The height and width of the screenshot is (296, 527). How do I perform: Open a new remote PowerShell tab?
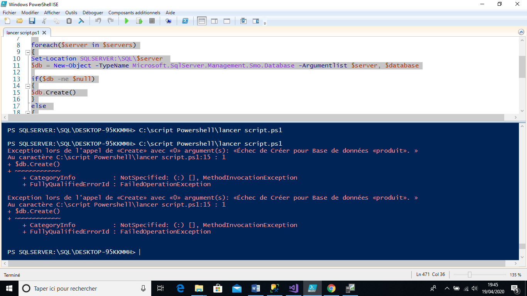coord(169,21)
